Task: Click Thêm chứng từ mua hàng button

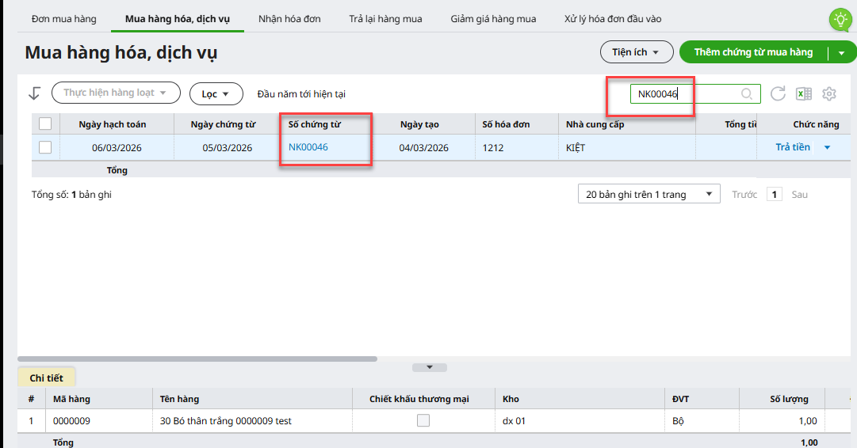Action: coord(753,52)
